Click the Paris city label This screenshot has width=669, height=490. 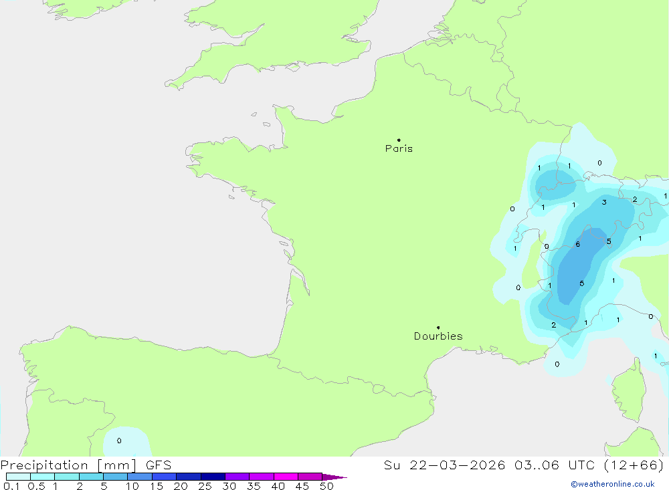(399, 148)
